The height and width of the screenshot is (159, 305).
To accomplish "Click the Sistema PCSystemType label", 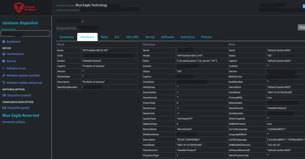I will (151, 155).
